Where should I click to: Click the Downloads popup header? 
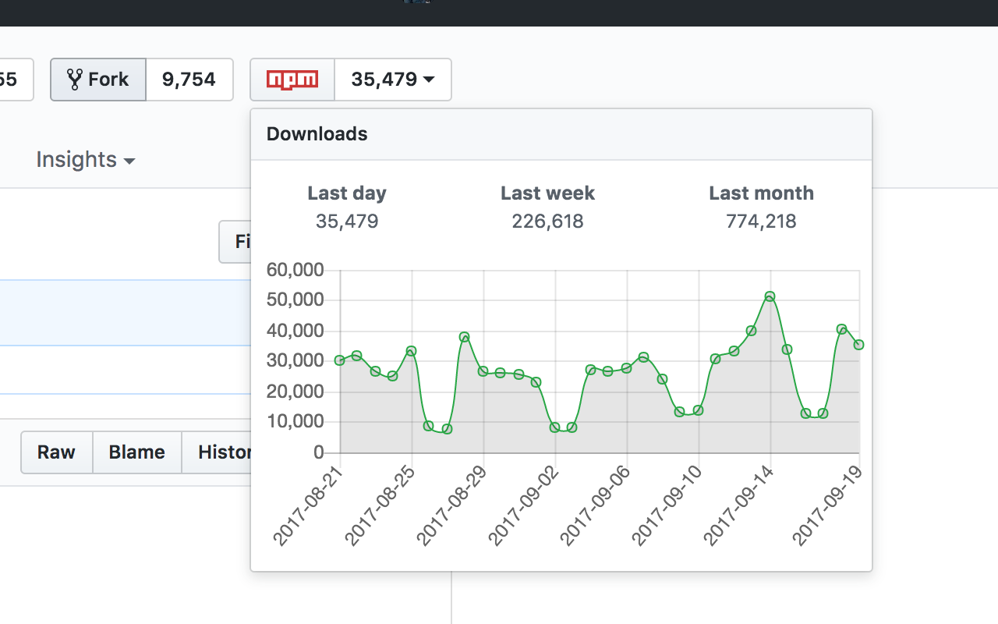(317, 133)
